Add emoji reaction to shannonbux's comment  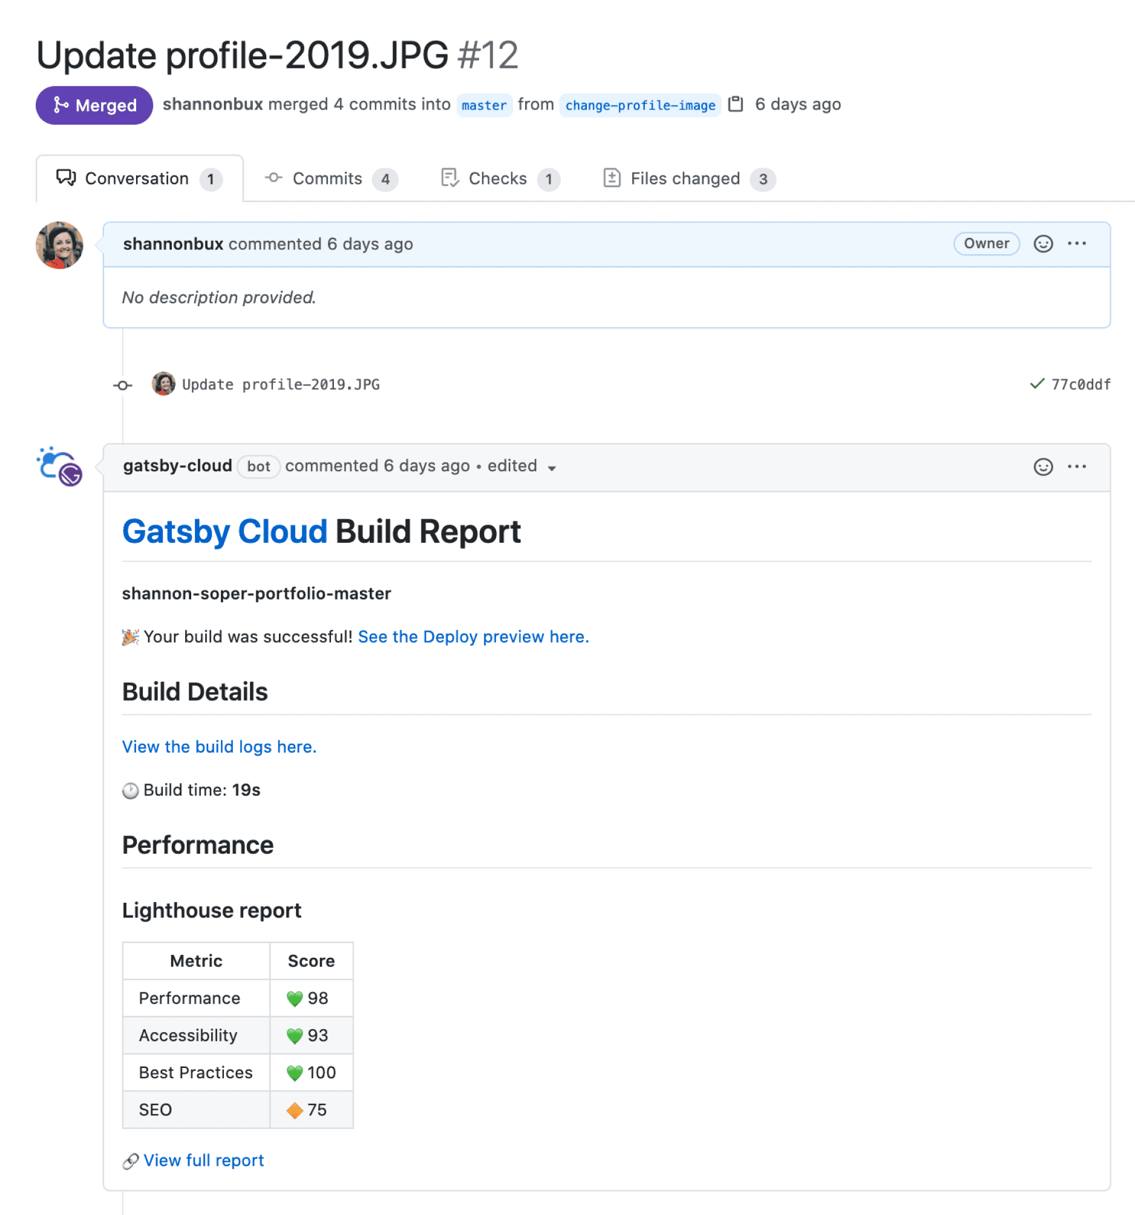click(x=1042, y=244)
